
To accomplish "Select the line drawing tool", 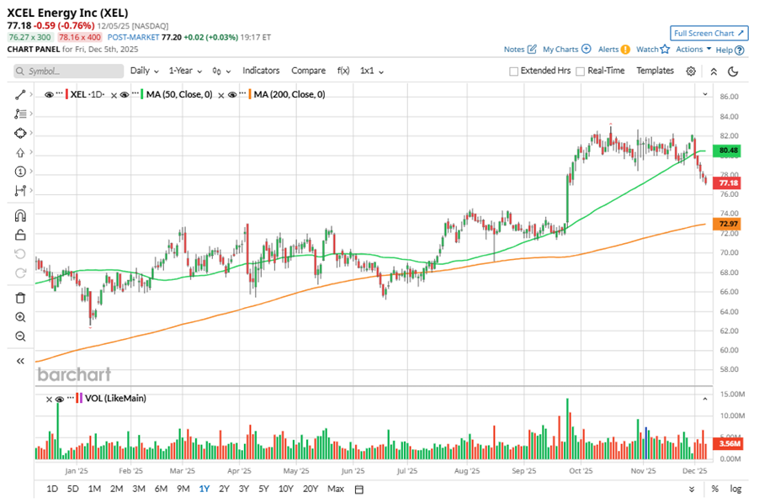I will 20,95.
